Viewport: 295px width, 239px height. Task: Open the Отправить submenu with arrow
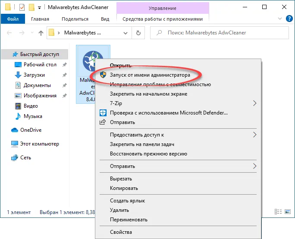tap(178, 166)
